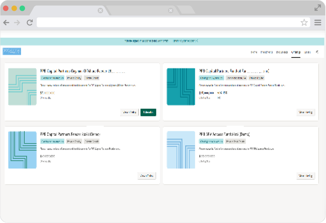Click the SPV Access Fund light blue thumbnail
326x223 pixels.
181,150
